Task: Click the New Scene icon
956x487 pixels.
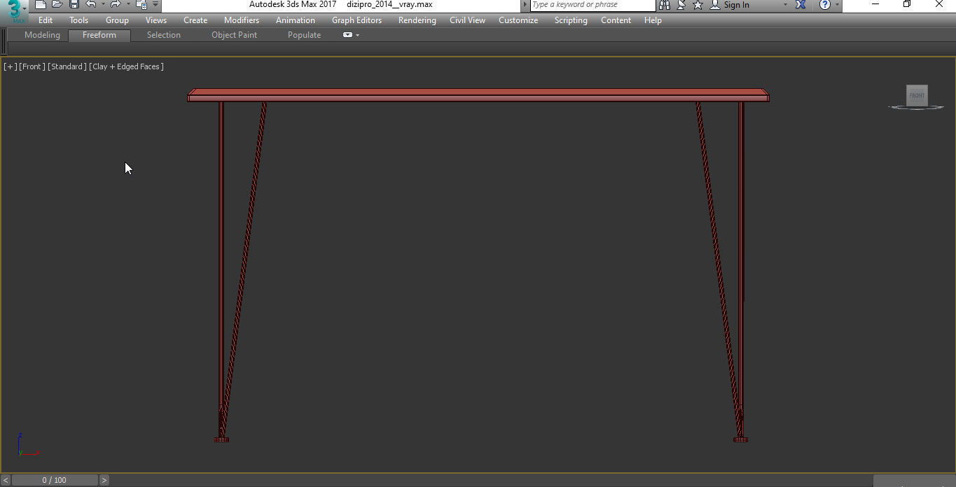Action: click(x=41, y=5)
